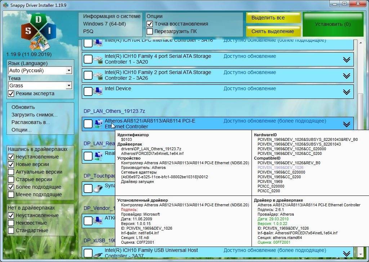Click the storage icon of ICH10 4 port SATA Controller 1
The image size is (369, 262).
tap(98, 60)
